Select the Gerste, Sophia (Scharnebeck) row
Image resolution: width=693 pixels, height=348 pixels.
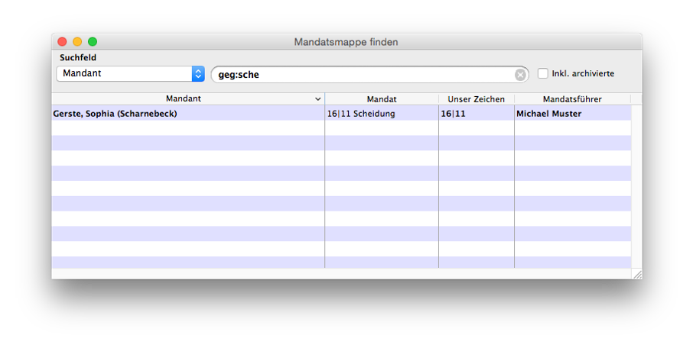point(341,114)
